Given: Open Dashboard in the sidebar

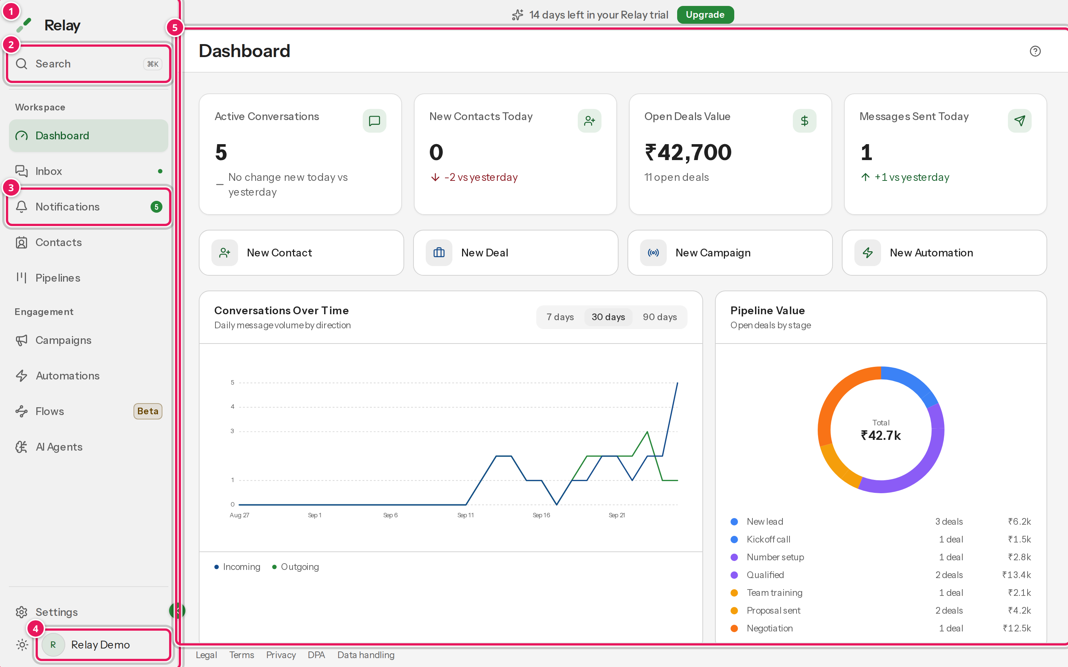Looking at the screenshot, I should click(89, 135).
